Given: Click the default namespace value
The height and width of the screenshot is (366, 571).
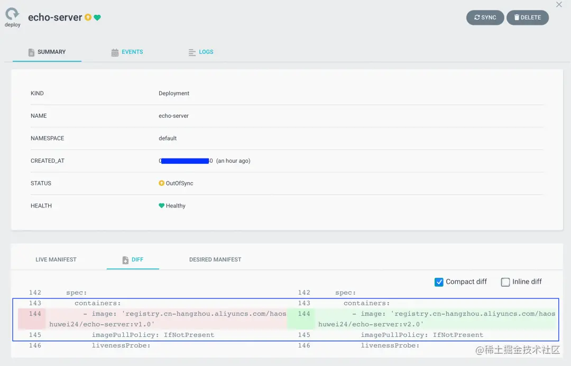Looking at the screenshot, I should click(168, 138).
